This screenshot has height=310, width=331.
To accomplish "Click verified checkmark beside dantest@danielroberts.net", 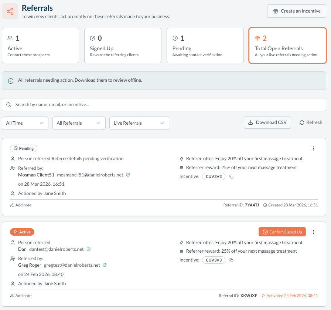I will click(89, 249).
